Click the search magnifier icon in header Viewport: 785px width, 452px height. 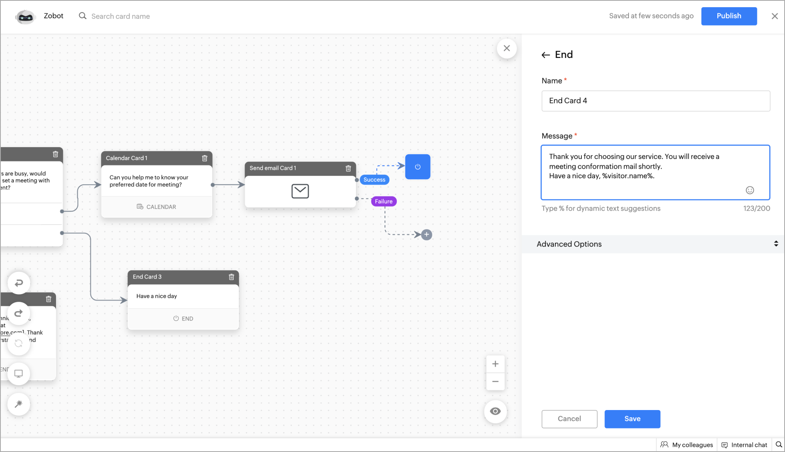[x=82, y=16]
